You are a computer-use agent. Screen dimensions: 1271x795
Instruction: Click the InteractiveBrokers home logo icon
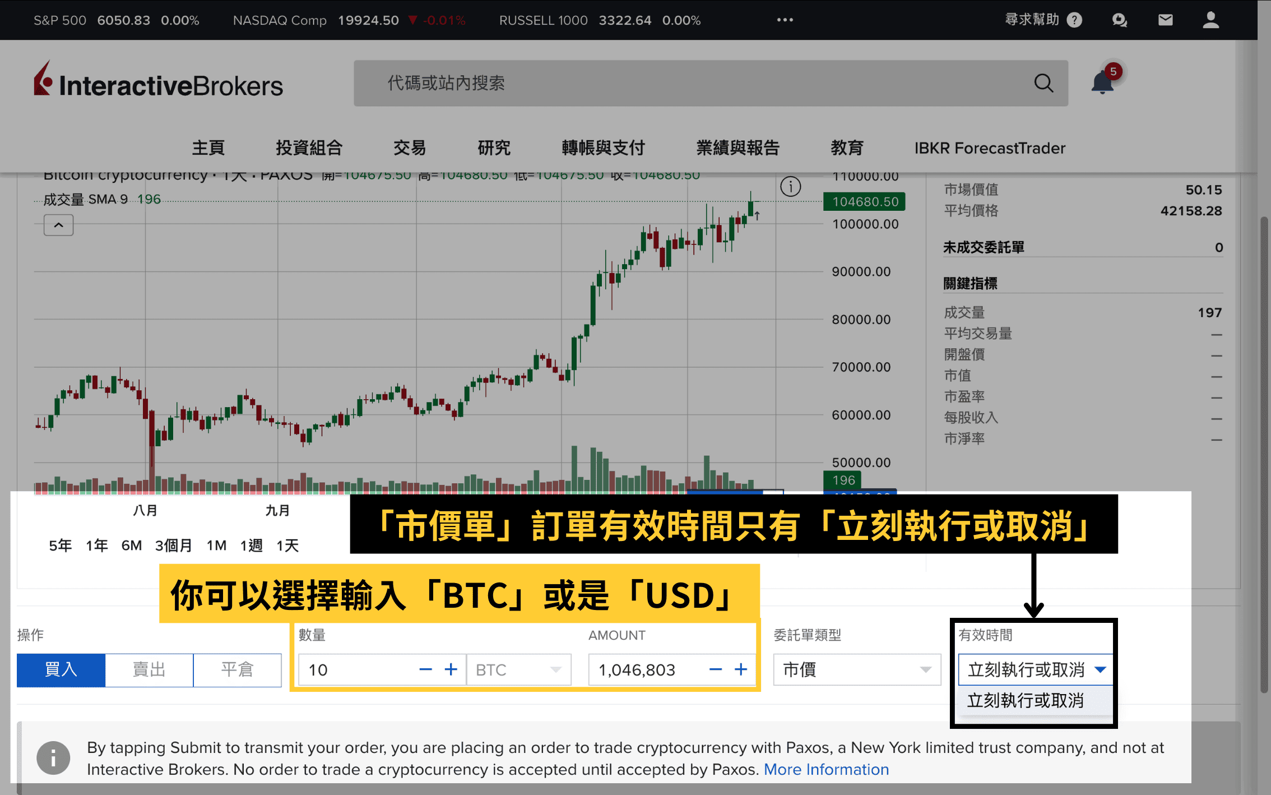tap(41, 84)
